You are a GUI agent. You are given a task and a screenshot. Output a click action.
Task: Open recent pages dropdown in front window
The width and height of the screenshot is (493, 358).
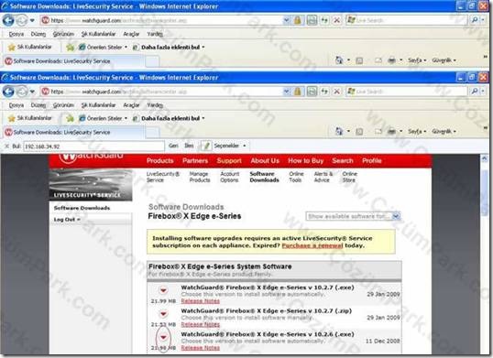(32, 92)
